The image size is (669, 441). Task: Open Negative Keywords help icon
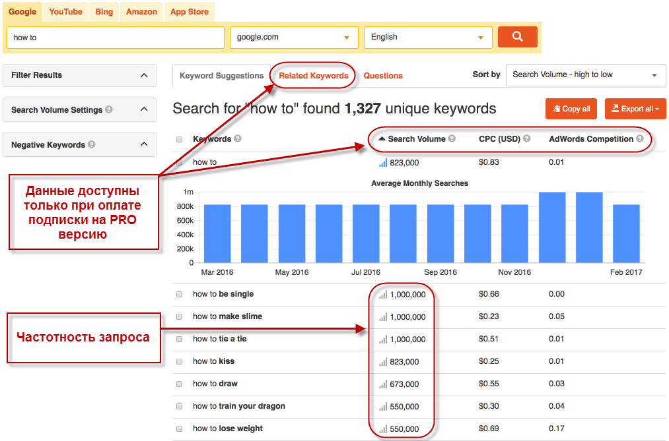[91, 144]
